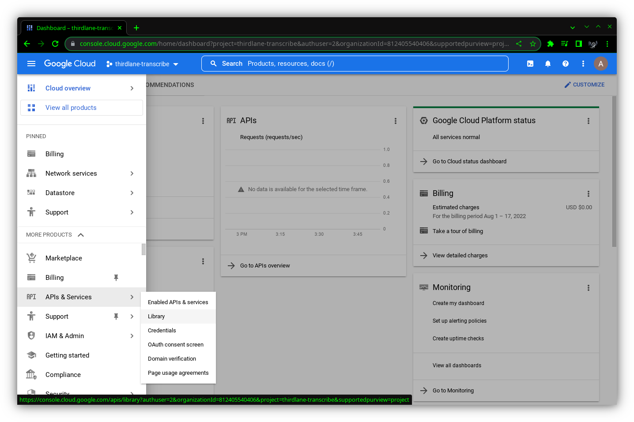Click Create uptime checks link
The image size is (634, 422).
[458, 339]
